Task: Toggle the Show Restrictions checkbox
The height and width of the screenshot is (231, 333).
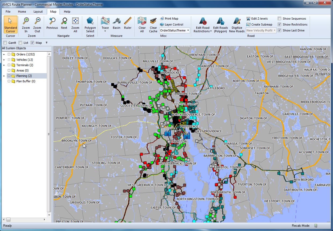Action: tap(280, 24)
